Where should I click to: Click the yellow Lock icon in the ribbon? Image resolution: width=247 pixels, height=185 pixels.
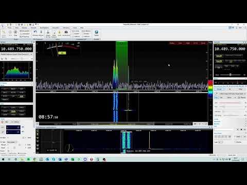60,33
